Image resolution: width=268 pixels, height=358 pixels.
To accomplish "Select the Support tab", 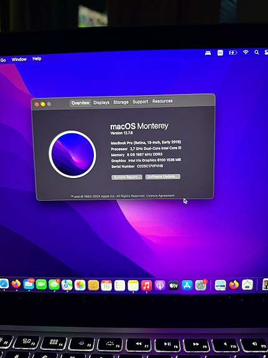I will coord(141,101).
